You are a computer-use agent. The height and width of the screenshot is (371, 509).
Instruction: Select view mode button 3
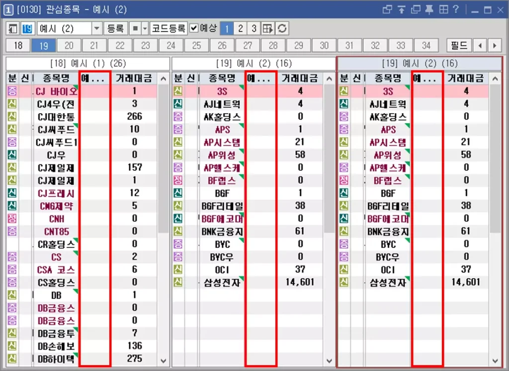click(254, 28)
